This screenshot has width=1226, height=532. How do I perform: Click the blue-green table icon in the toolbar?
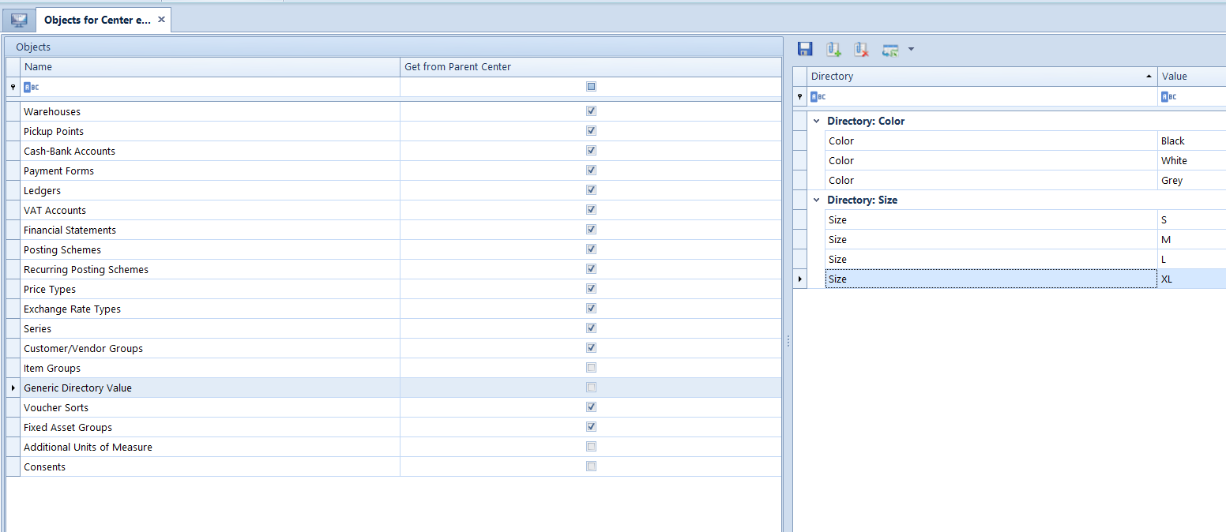click(x=890, y=50)
